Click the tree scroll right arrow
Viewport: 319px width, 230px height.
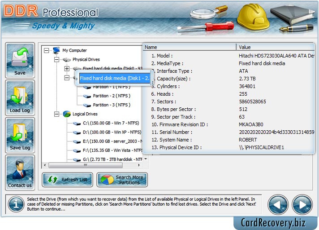pos(139,165)
